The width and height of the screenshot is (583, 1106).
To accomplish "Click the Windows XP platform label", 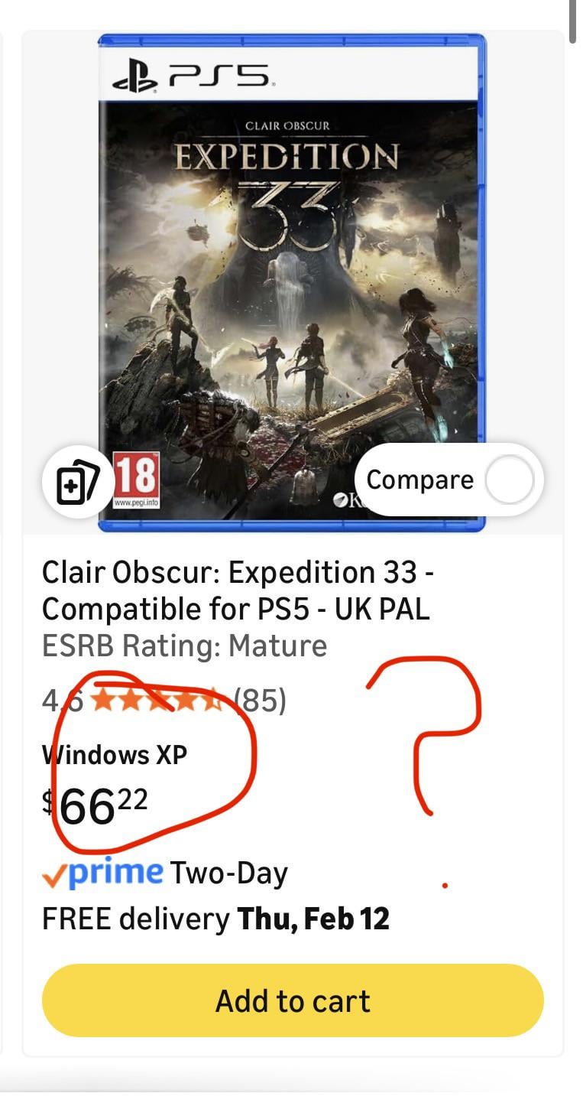I will pos(115,755).
